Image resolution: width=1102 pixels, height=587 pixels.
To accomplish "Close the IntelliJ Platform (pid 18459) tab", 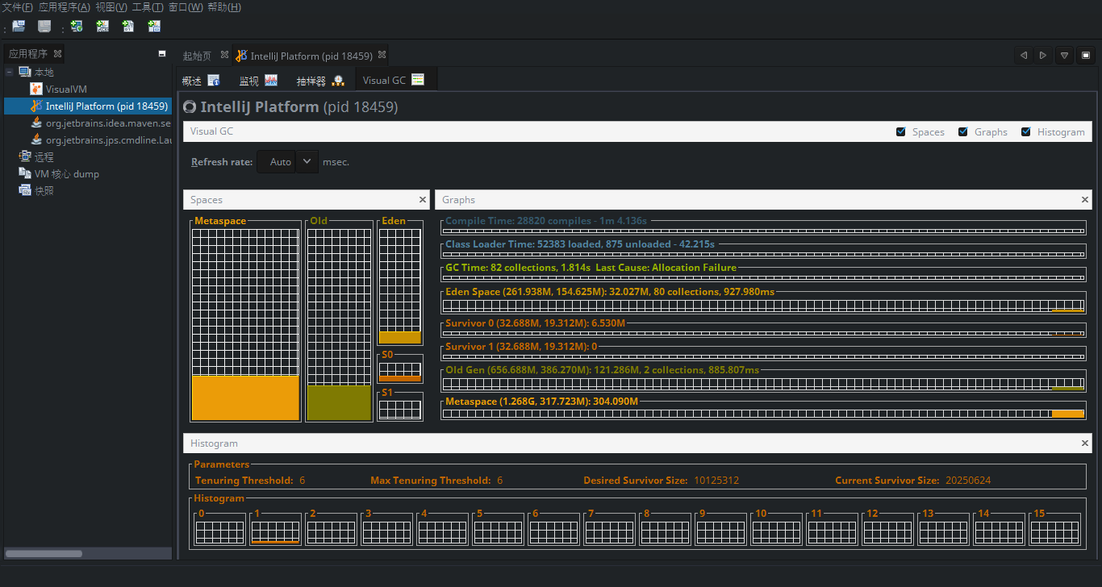I will pos(382,56).
